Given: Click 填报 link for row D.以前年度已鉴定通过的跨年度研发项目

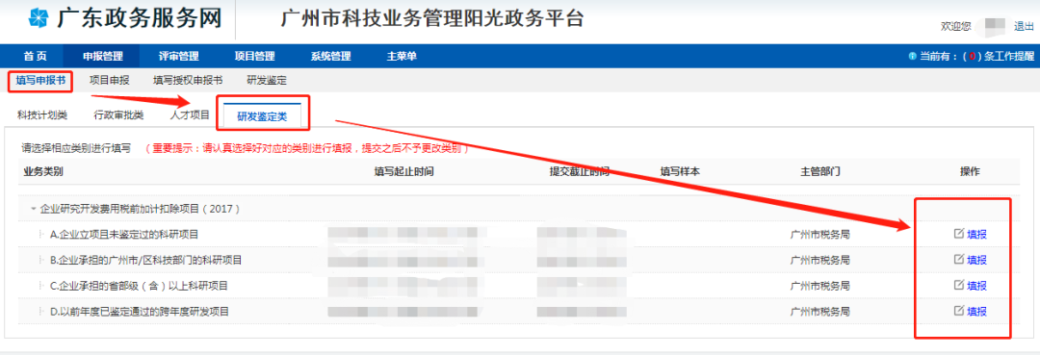Looking at the screenshot, I should (977, 312).
